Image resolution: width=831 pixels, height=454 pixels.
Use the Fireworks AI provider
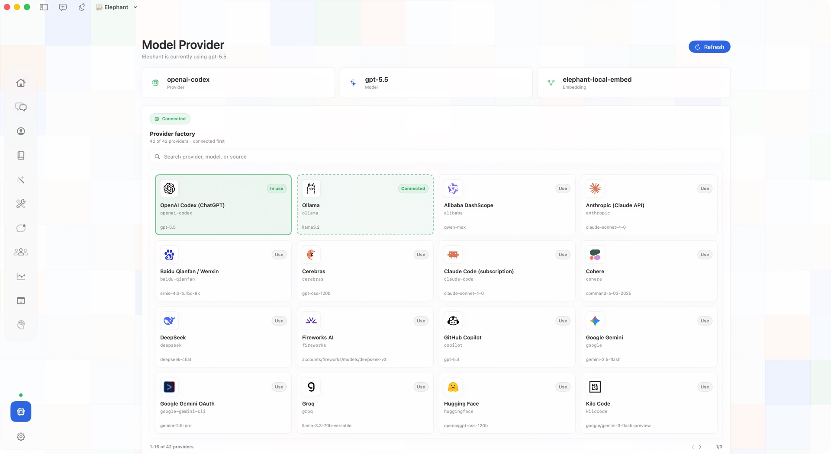421,321
